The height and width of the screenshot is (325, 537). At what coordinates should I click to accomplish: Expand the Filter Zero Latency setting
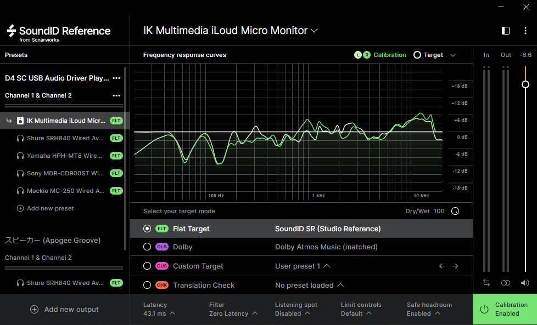coord(233,309)
